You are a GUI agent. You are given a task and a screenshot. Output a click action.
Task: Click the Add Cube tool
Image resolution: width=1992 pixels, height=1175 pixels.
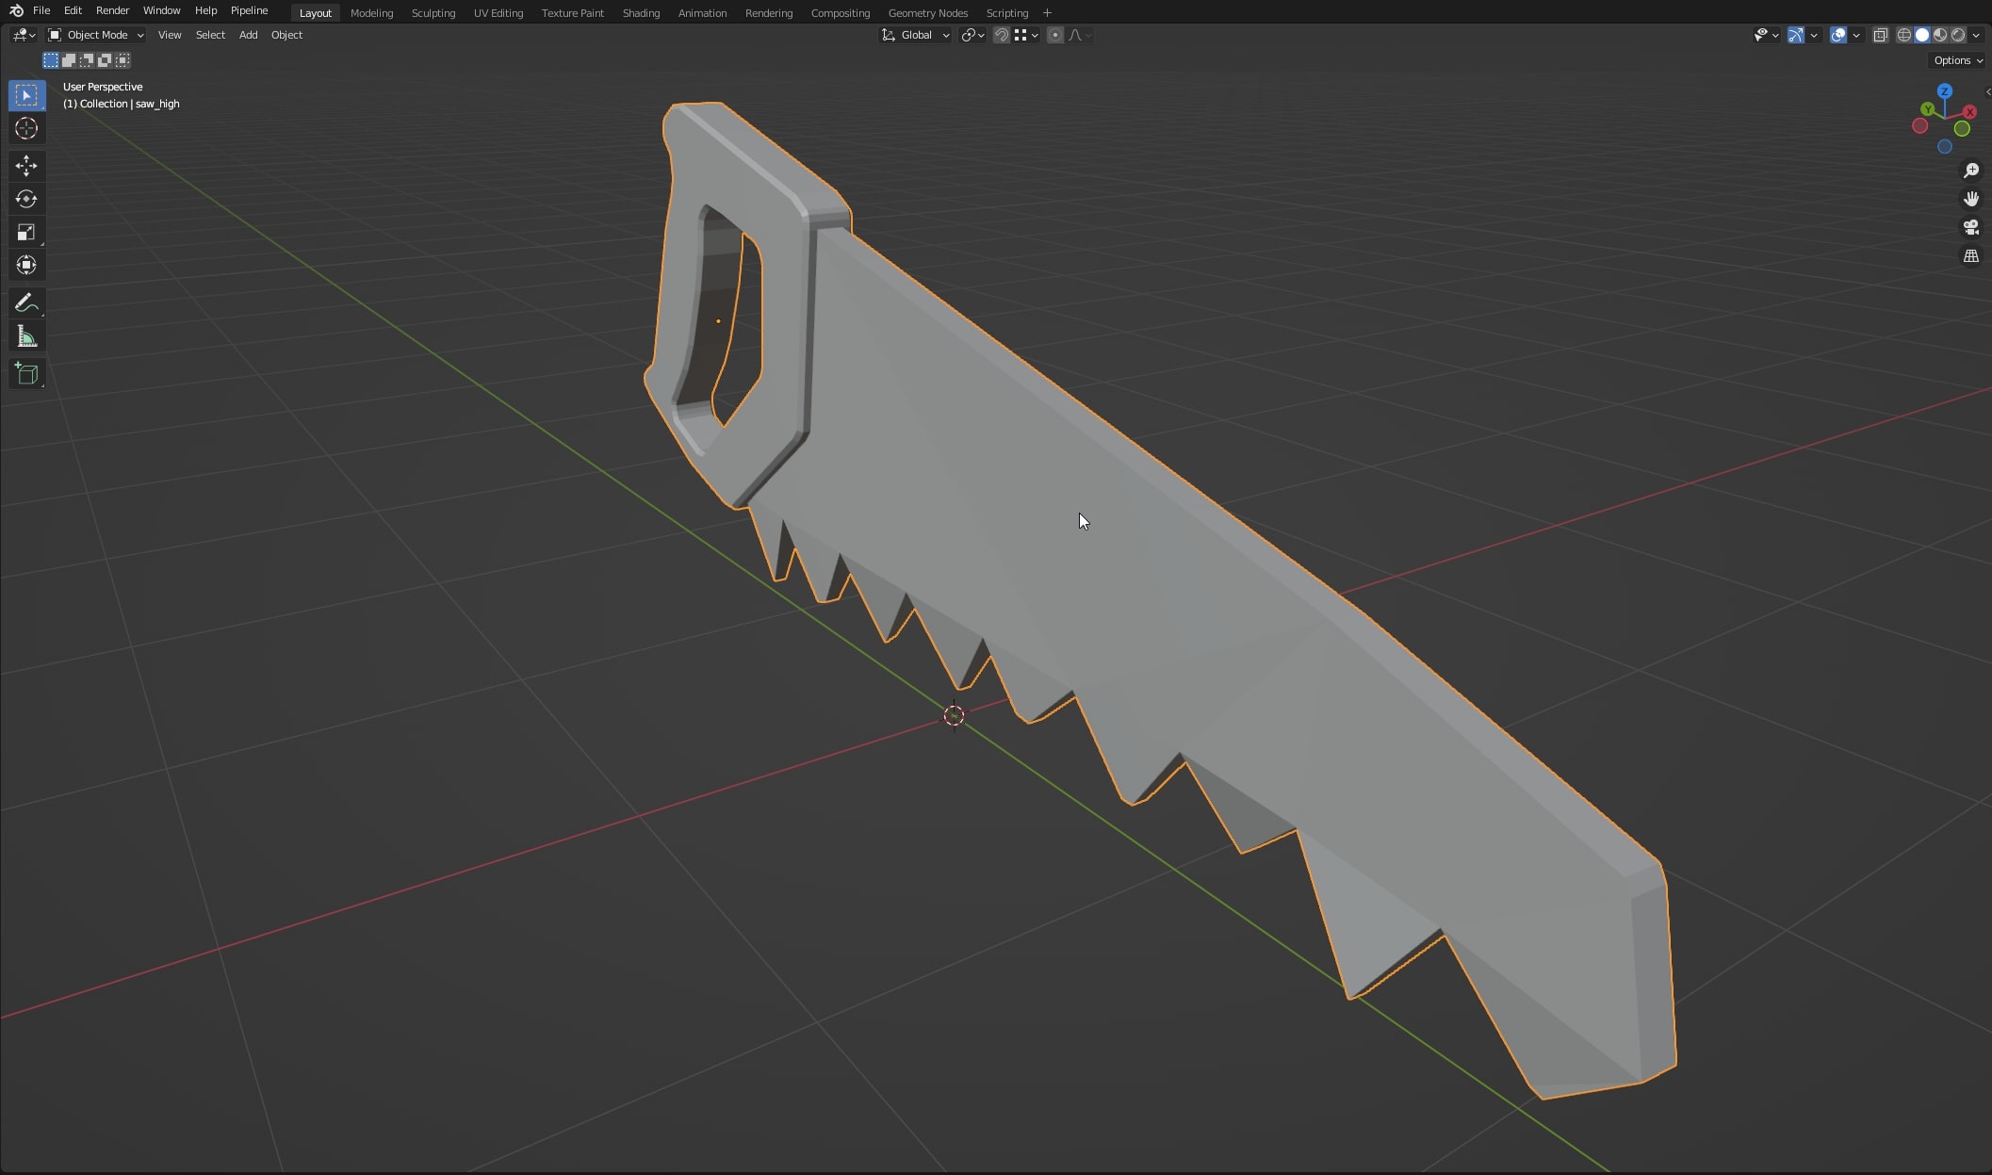(26, 374)
